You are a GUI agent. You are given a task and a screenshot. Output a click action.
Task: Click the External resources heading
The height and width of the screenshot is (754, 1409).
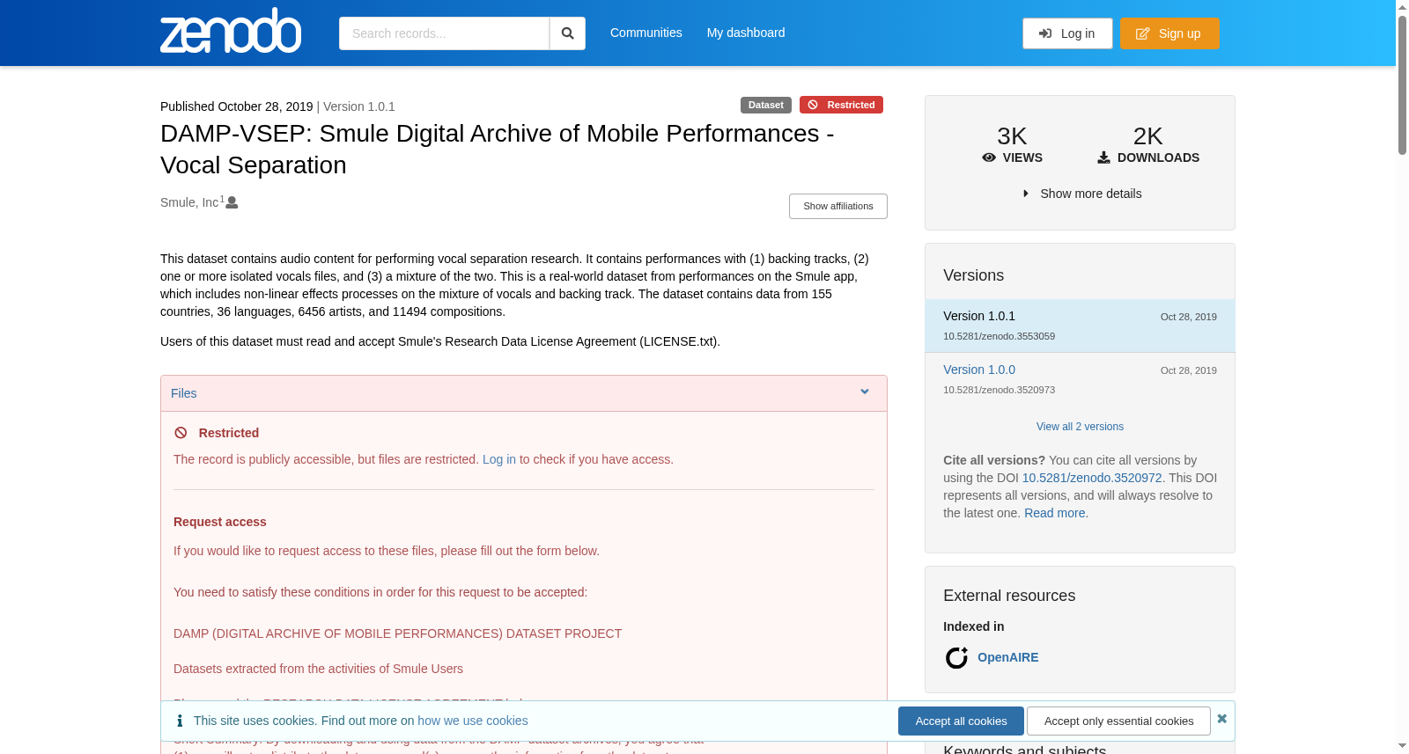coord(1009,596)
